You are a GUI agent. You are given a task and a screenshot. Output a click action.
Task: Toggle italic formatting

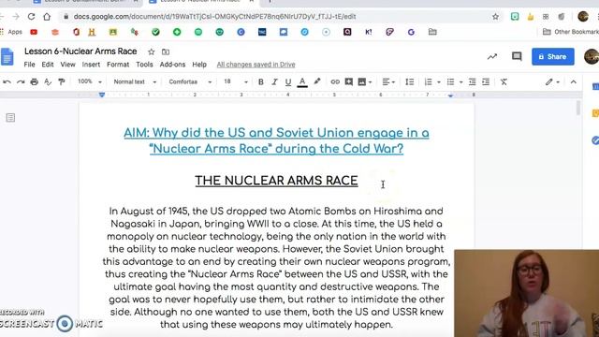[x=274, y=81]
